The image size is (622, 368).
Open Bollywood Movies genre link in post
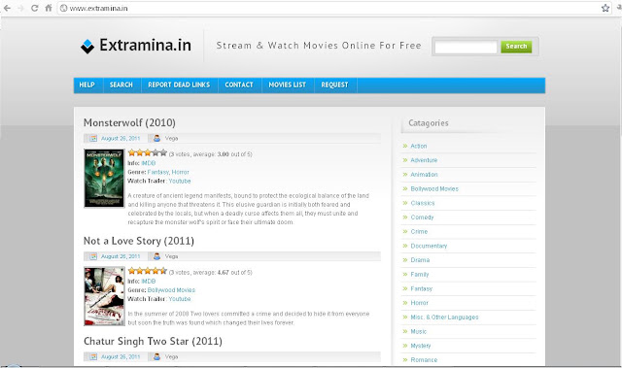pyautogui.click(x=171, y=290)
